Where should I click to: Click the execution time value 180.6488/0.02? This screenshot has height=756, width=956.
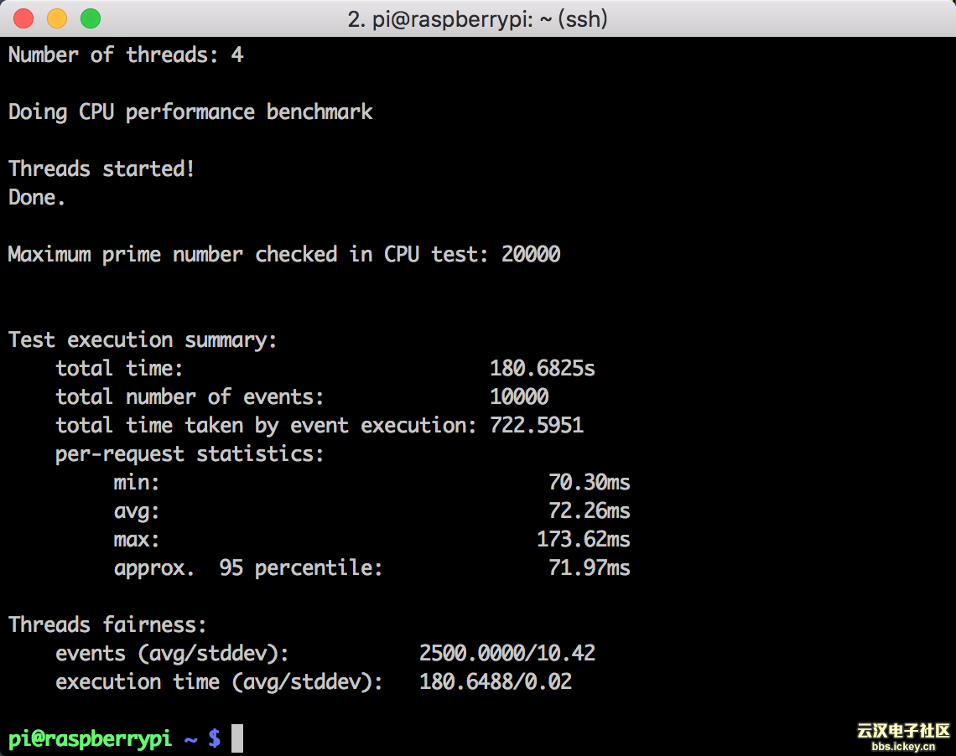[495, 681]
